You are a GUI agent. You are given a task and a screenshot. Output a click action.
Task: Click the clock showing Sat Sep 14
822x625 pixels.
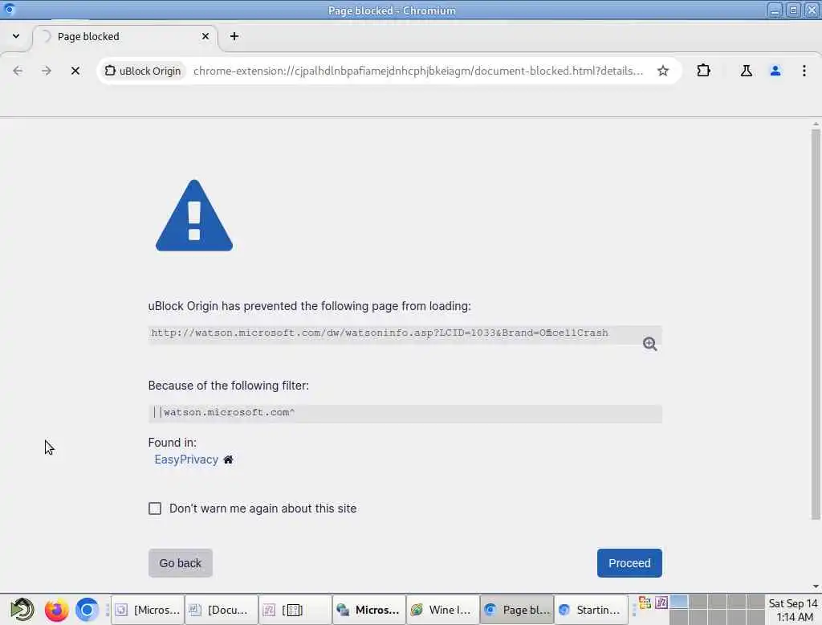point(792,610)
